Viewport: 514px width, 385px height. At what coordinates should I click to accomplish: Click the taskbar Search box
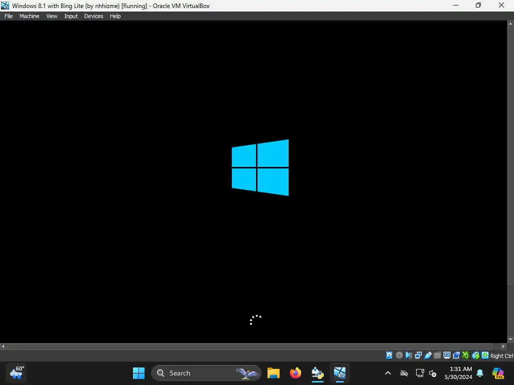[x=206, y=373]
